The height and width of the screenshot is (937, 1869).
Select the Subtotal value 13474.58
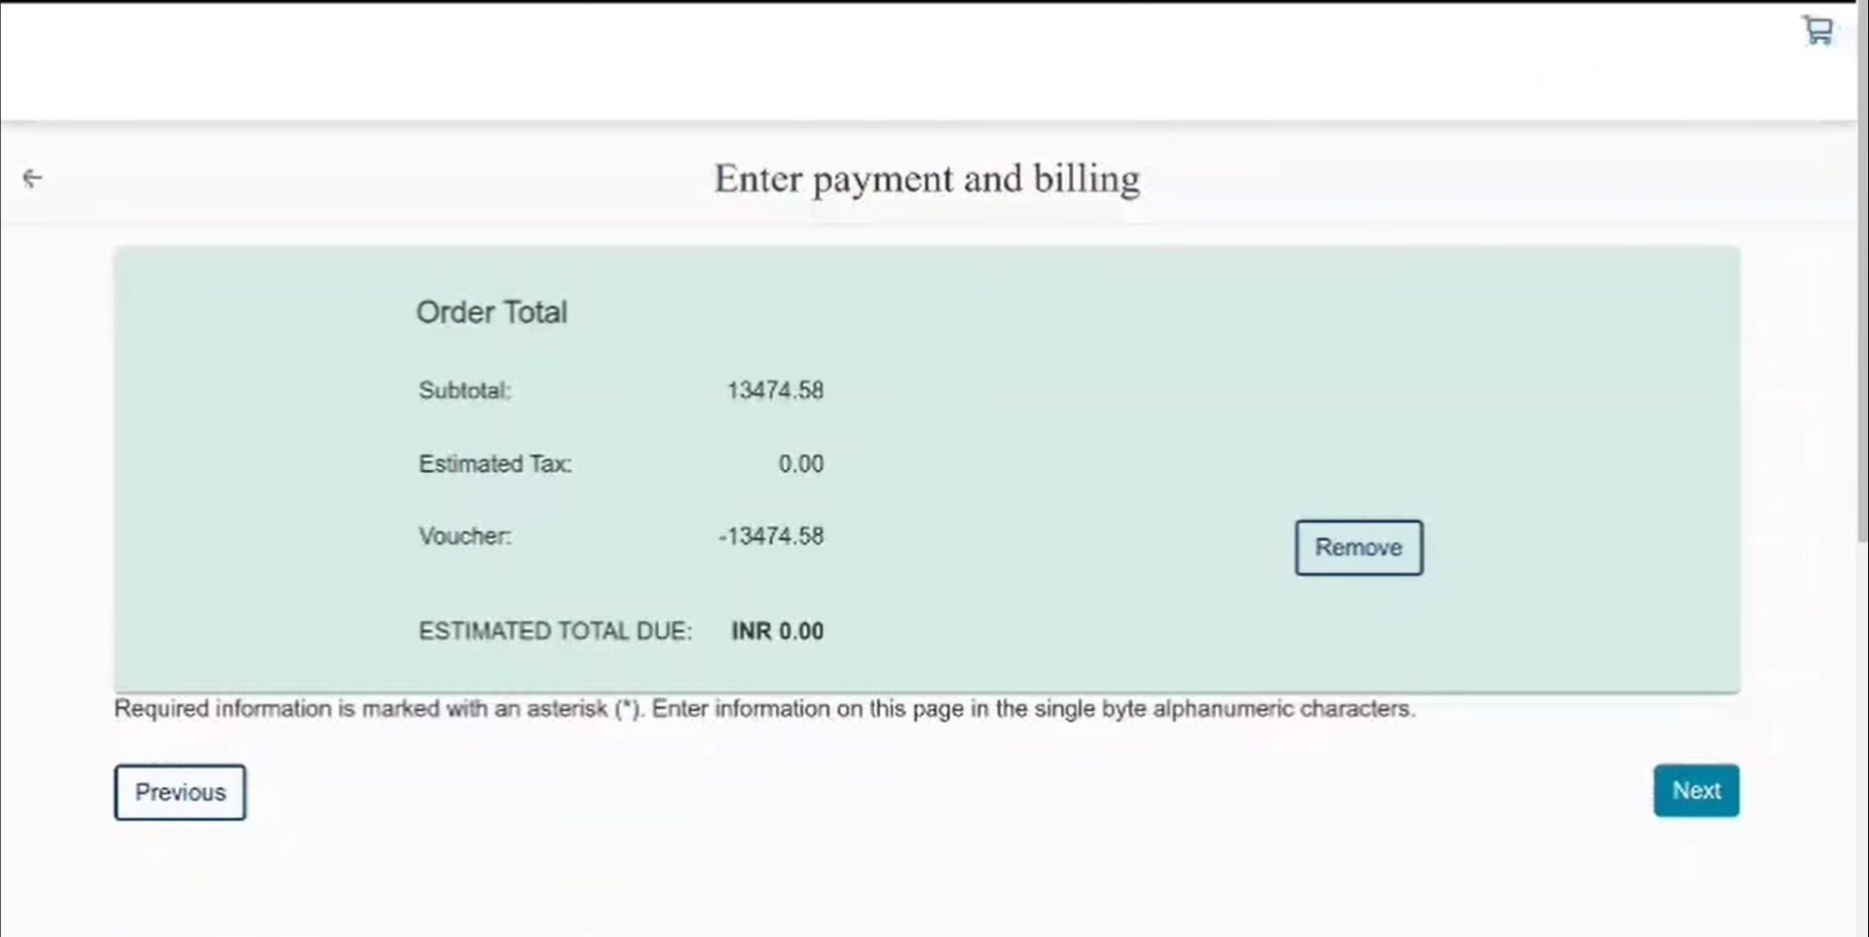(x=775, y=390)
